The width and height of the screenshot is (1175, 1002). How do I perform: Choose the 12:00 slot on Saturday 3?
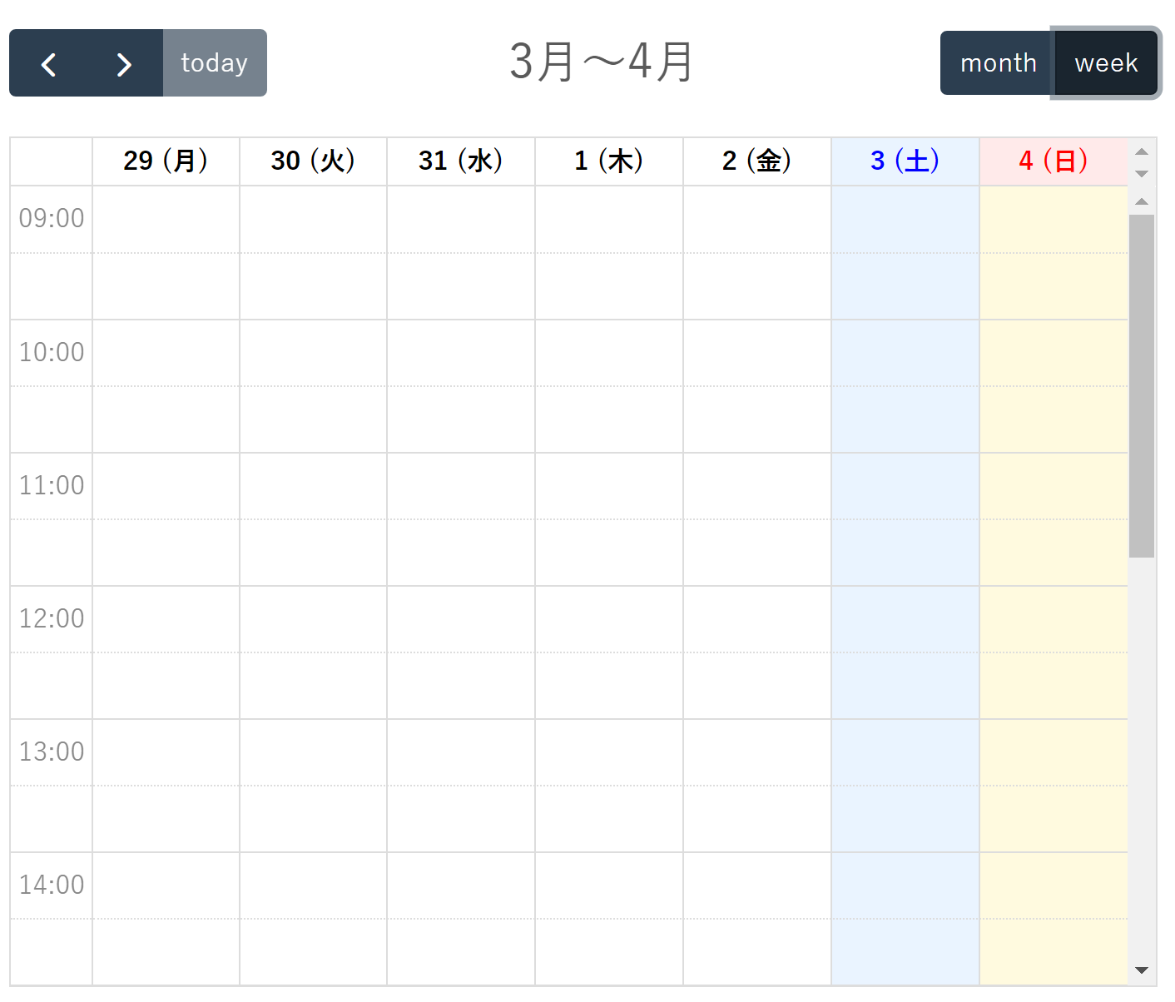(905, 619)
